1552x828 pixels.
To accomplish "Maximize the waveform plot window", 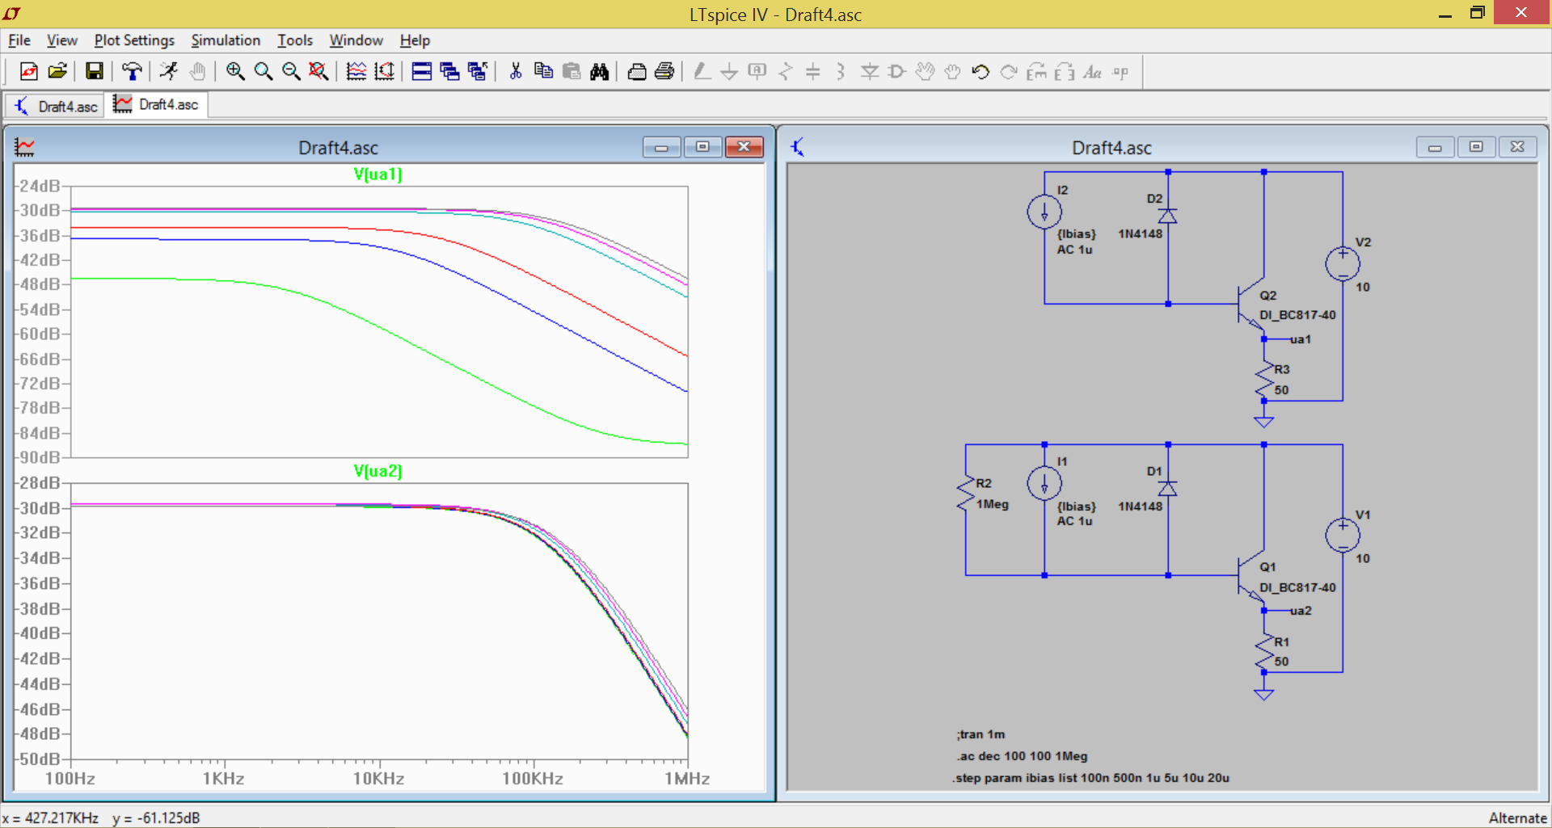I will click(x=702, y=146).
